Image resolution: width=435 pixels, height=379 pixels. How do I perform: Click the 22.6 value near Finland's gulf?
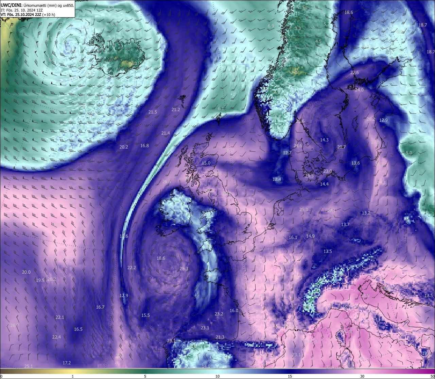pos(354,73)
